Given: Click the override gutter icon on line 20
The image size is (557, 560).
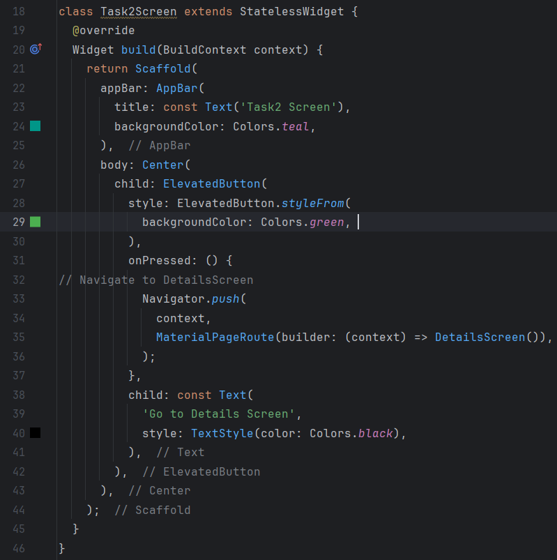Looking at the screenshot, I should tap(36, 49).
